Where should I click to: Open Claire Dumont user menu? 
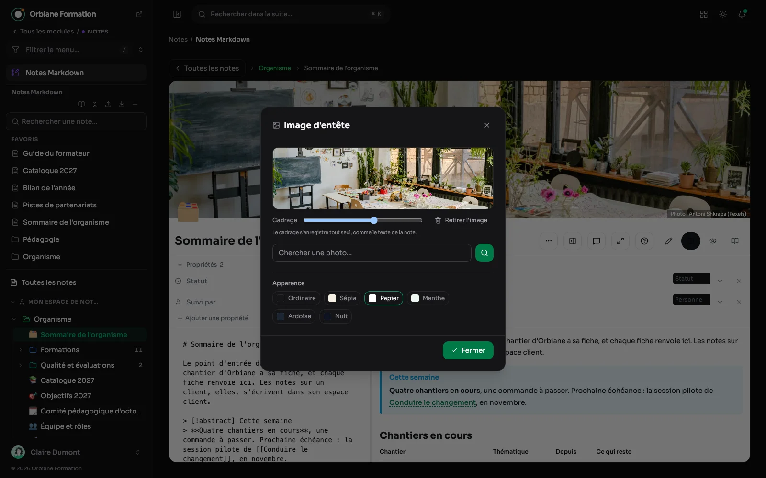[x=77, y=452]
